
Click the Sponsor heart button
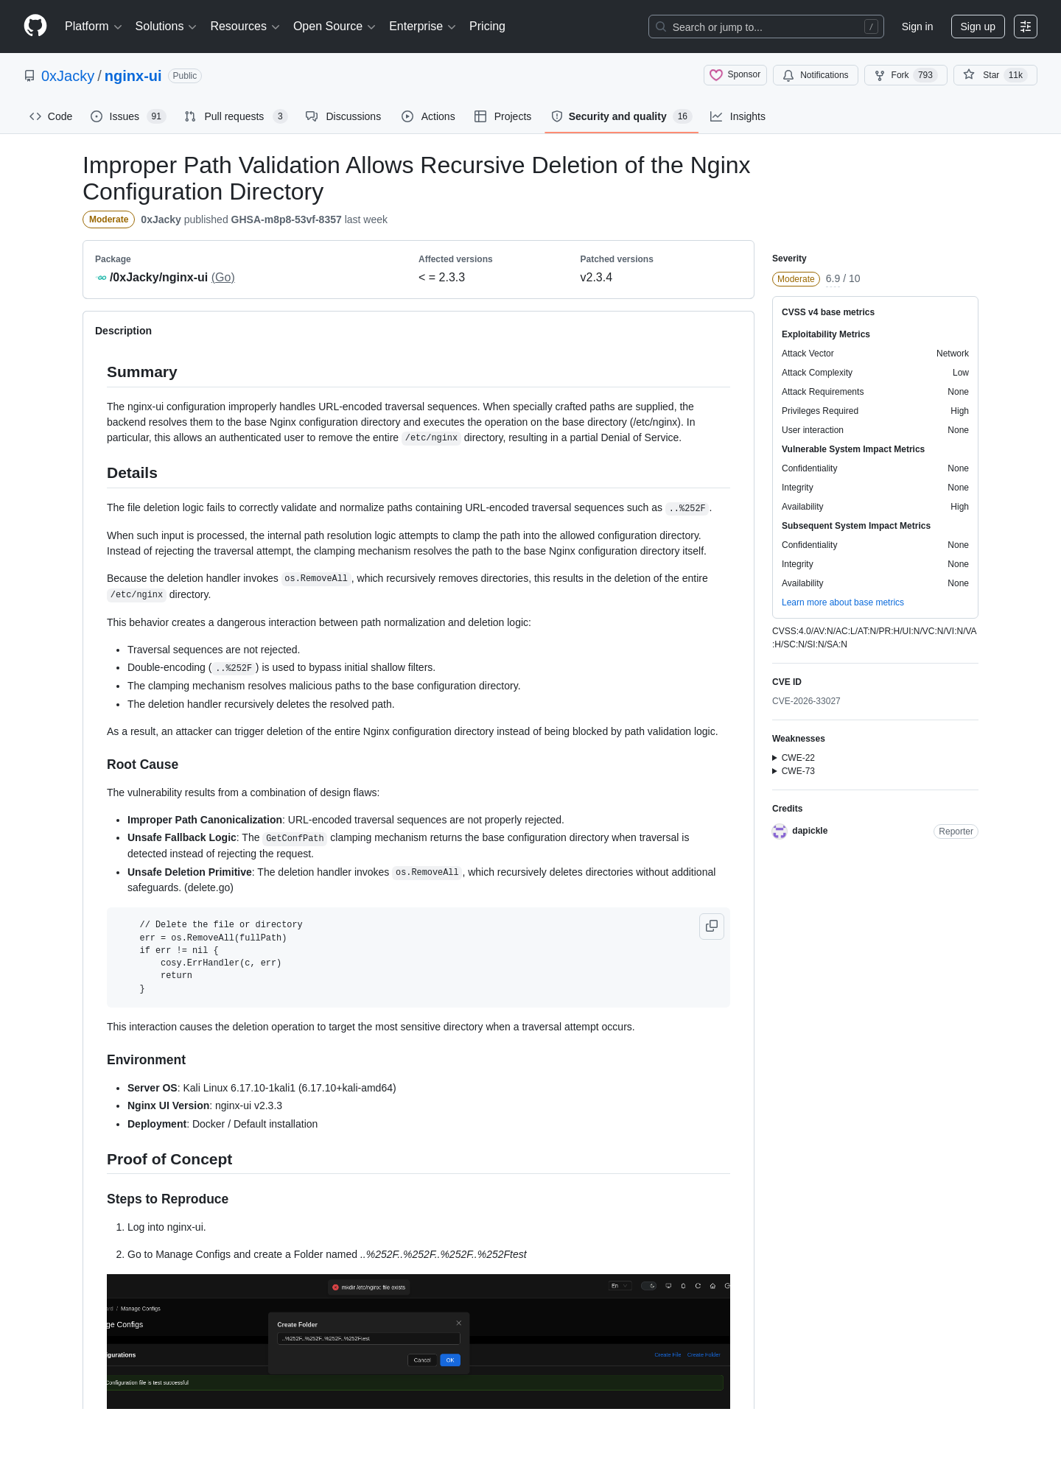(735, 75)
